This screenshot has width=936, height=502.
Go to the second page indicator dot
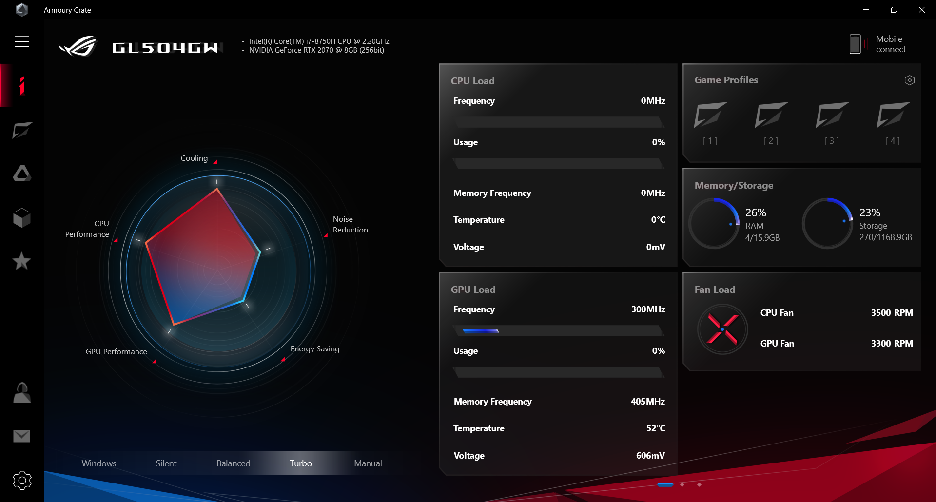point(682,484)
